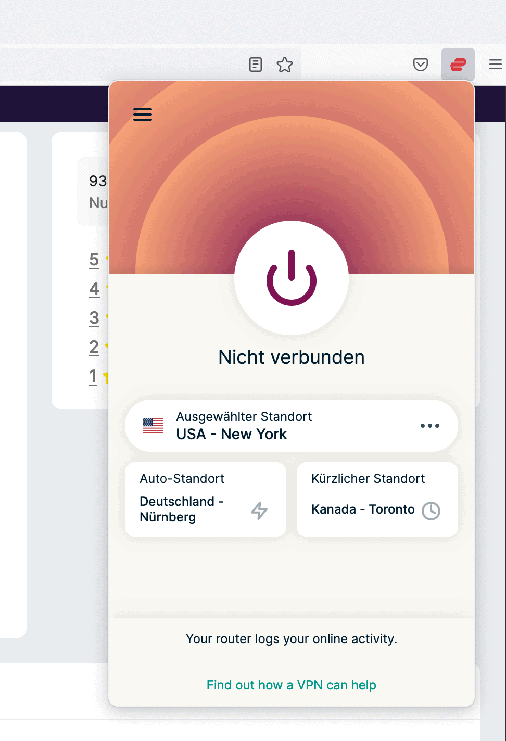
Task: Choose recent location Kanada - Toronto
Action: point(377,500)
